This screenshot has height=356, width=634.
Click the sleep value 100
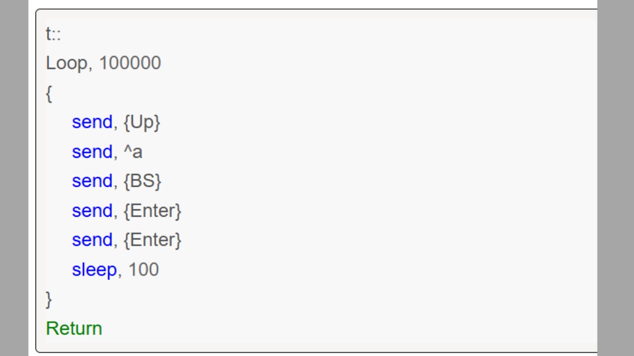pos(144,270)
